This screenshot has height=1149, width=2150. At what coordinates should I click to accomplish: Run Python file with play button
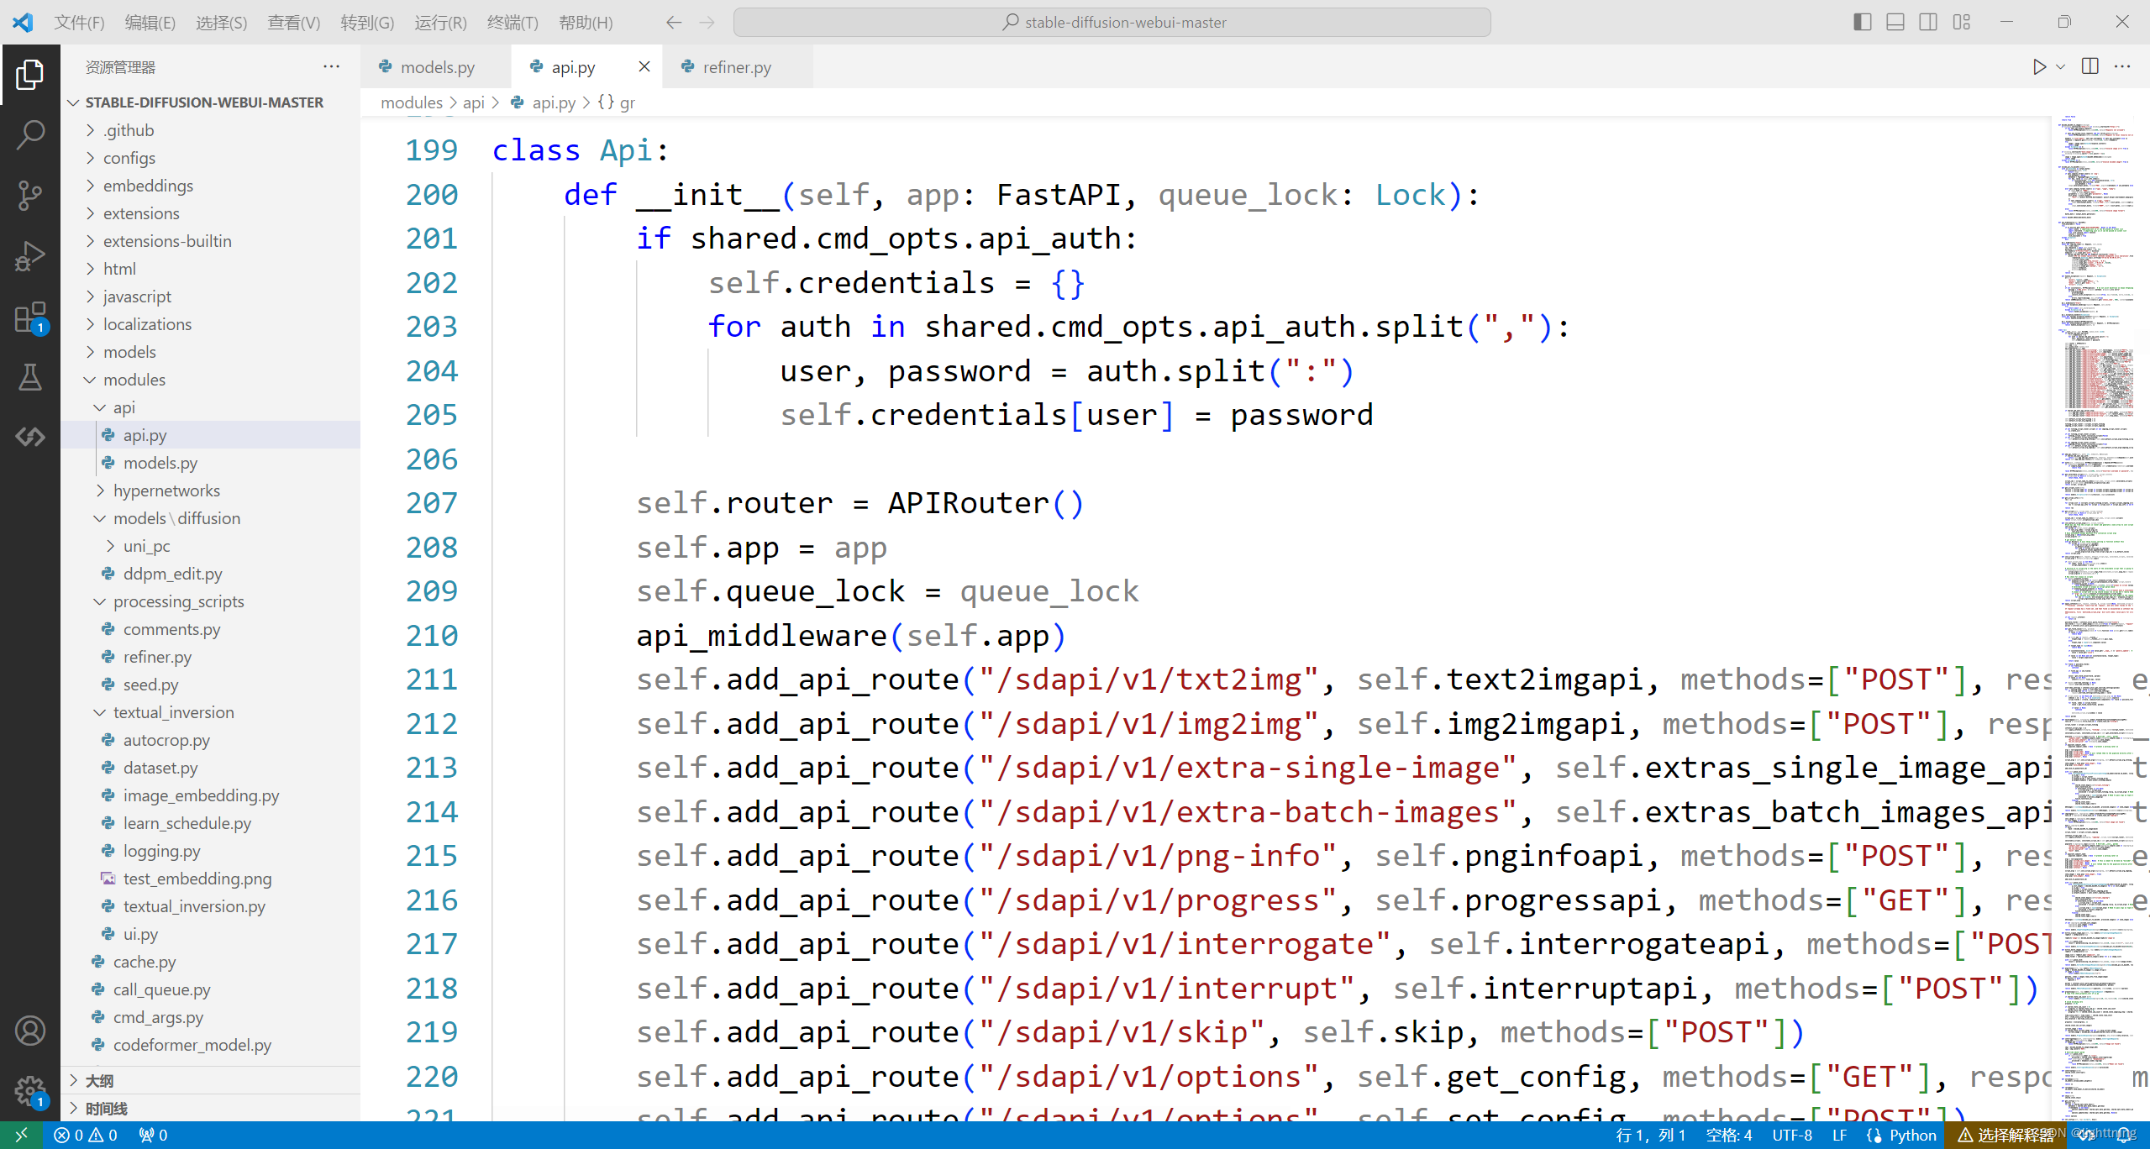tap(2039, 67)
